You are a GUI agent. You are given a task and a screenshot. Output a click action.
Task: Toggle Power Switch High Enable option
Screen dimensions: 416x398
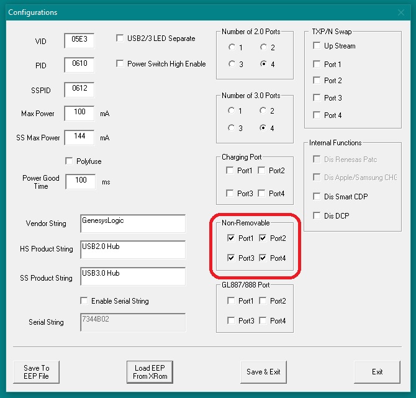pos(120,63)
